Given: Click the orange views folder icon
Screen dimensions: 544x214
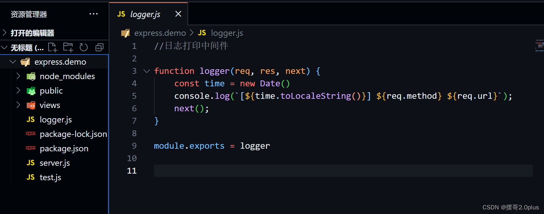Looking at the screenshot, I should 31,105.
